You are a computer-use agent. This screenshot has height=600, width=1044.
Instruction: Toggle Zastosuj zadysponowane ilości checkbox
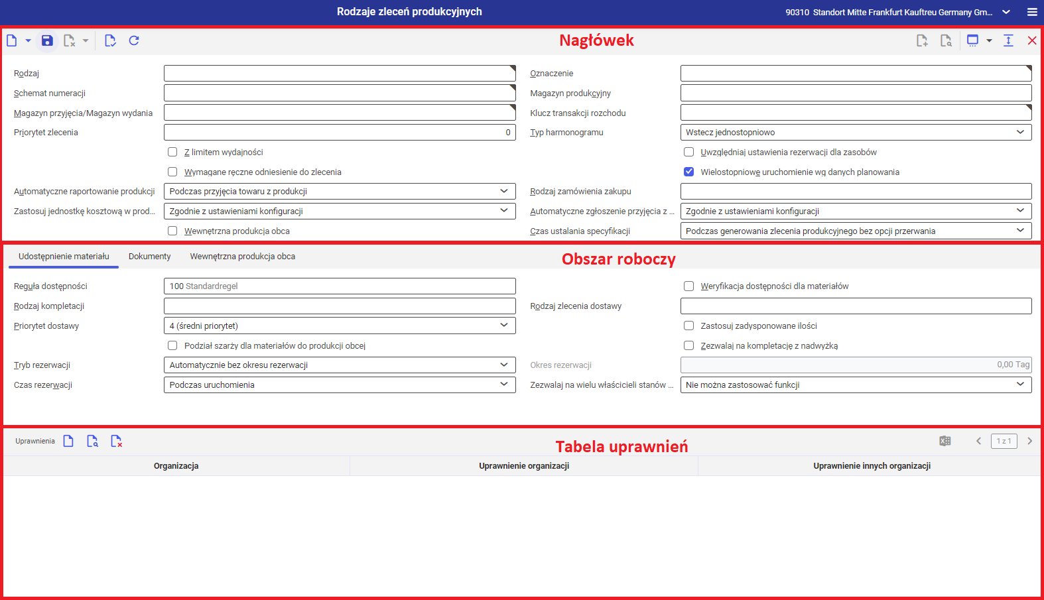tap(689, 326)
